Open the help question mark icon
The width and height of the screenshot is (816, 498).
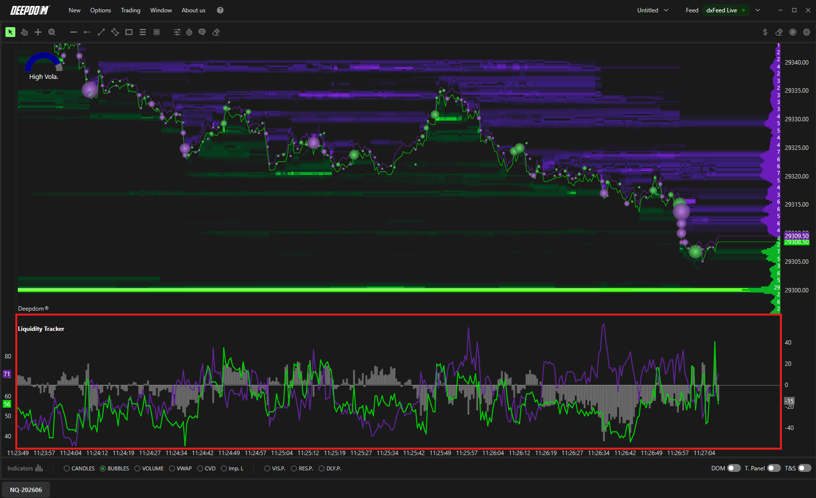[220, 10]
